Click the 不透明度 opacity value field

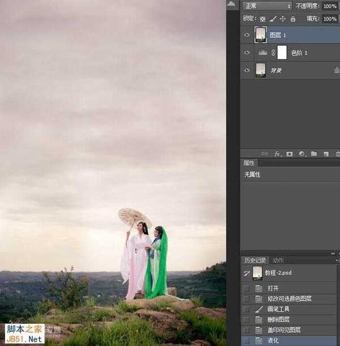click(x=330, y=6)
